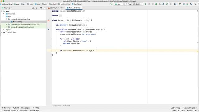Viewport: 199px width, 112px height.
Task: Click Apply Changes icon next to Run
Action: point(149,4)
